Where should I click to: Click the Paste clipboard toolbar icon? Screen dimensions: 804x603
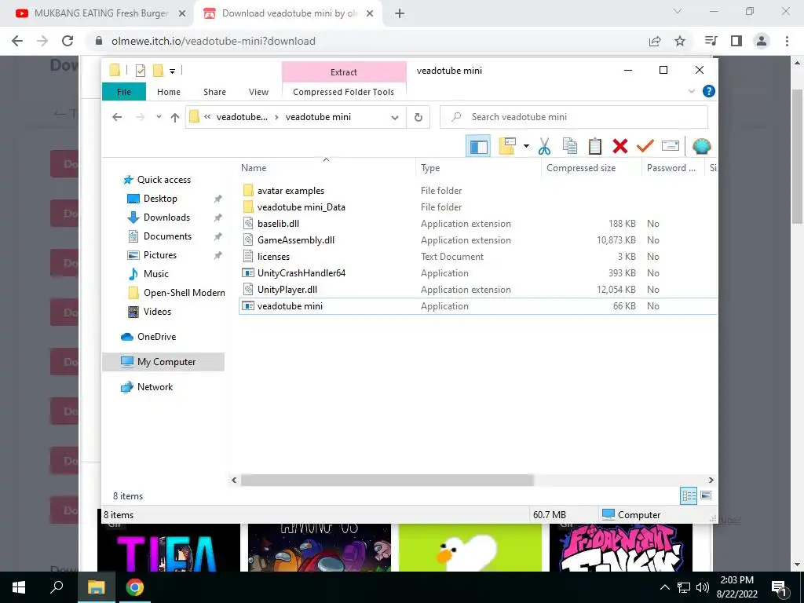click(595, 147)
